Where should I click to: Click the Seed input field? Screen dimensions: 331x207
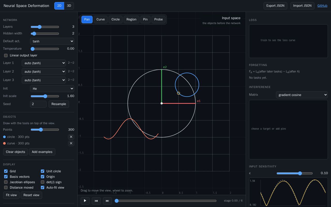click(x=38, y=104)
